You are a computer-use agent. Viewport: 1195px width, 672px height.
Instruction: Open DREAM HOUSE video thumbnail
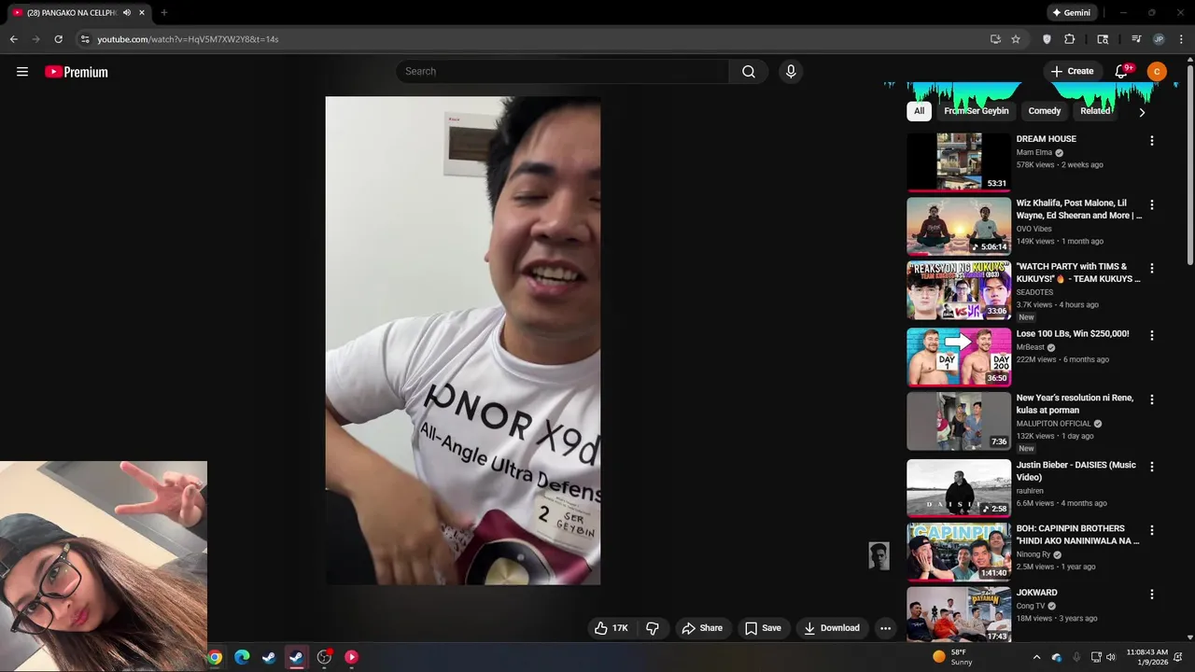tap(959, 162)
